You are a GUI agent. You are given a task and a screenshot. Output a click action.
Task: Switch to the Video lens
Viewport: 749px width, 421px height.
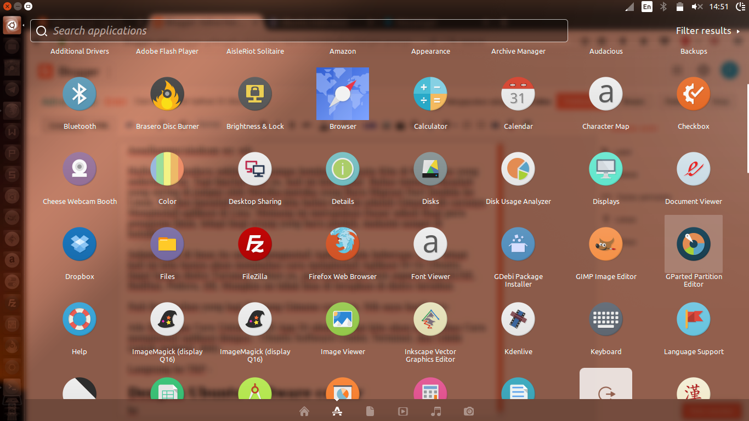(402, 411)
